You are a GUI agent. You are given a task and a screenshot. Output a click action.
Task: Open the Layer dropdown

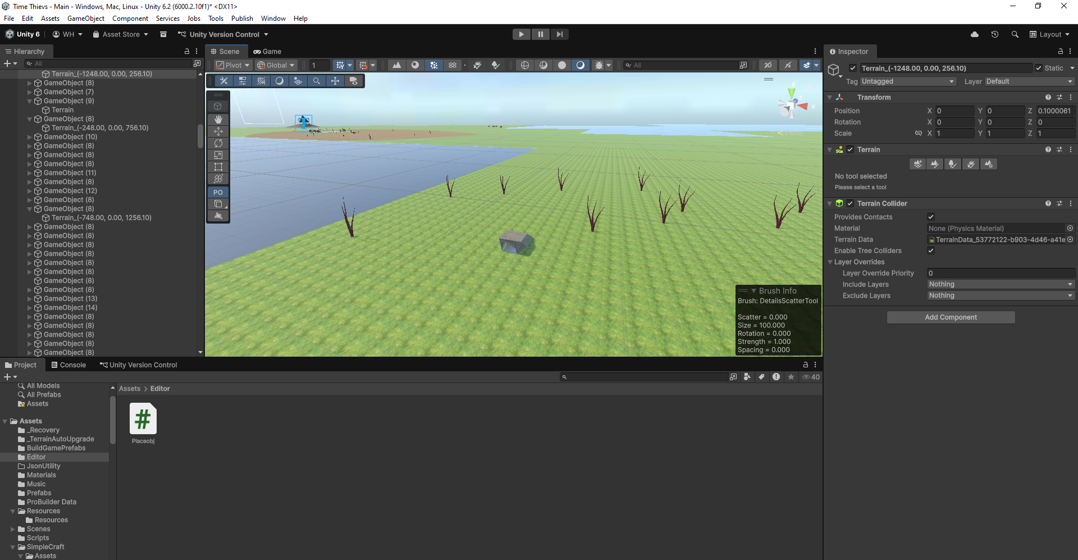coord(1030,81)
